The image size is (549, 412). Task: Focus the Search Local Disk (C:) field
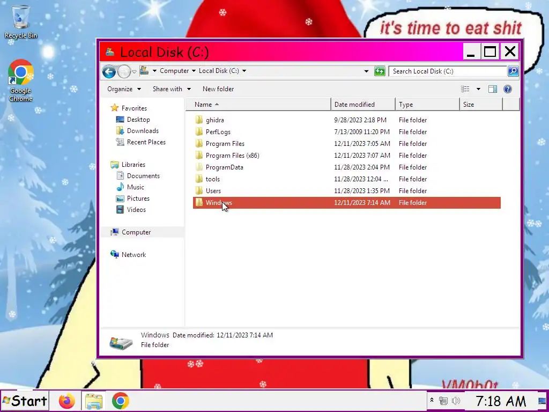[x=448, y=71]
